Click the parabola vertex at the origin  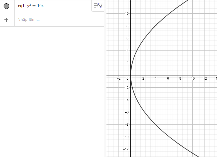[x=131, y=75]
